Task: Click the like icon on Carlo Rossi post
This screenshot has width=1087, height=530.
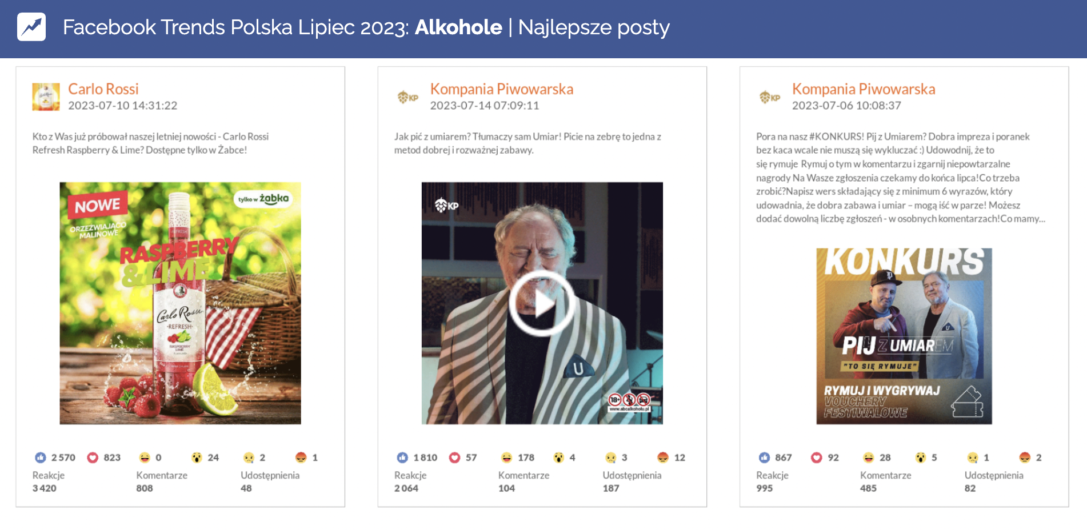Action: point(41,457)
